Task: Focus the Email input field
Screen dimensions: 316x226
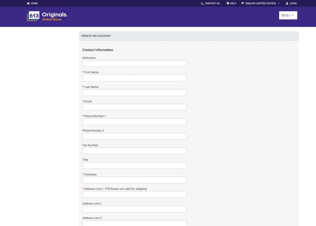Action: click(x=135, y=107)
